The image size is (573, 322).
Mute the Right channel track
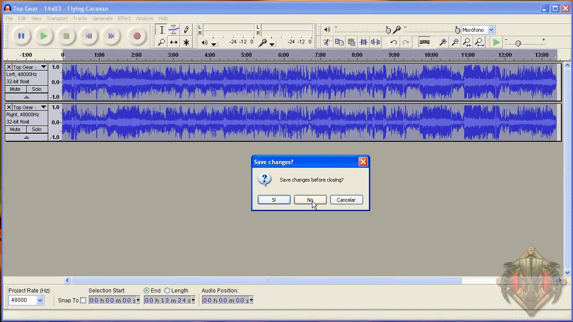click(15, 129)
